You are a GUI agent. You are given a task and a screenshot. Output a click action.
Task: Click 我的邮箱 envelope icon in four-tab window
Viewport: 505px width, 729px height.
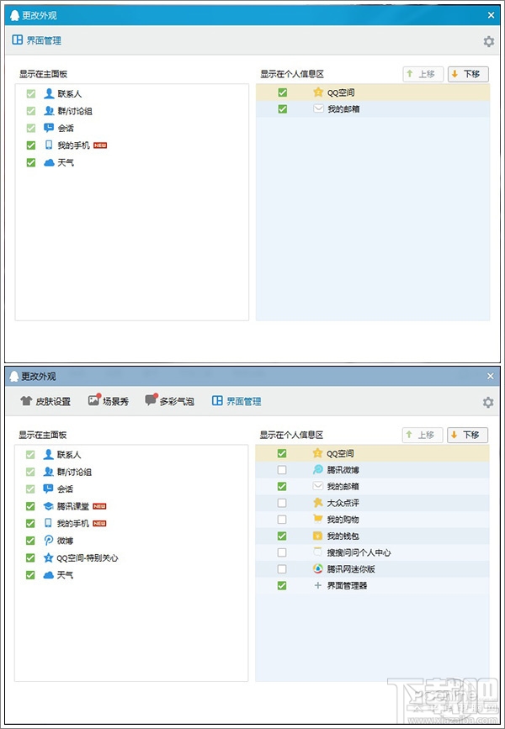point(317,486)
